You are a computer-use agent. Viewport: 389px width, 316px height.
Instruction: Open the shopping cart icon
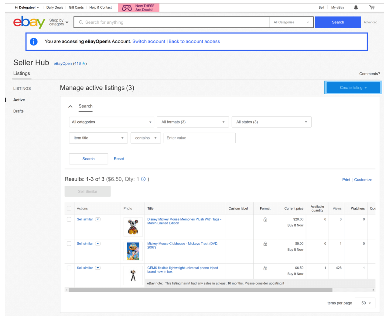(x=372, y=7)
